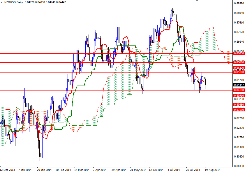The image size is (245, 172).
Task: Select the 0.83190 support label
Action: [239, 110]
